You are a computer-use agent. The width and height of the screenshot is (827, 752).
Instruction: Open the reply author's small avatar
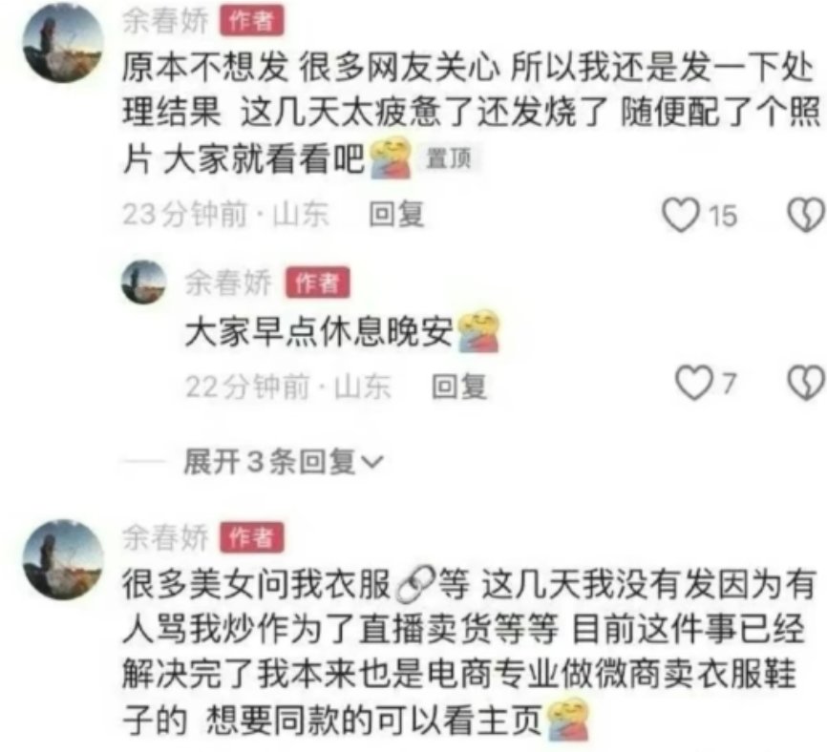point(143,282)
